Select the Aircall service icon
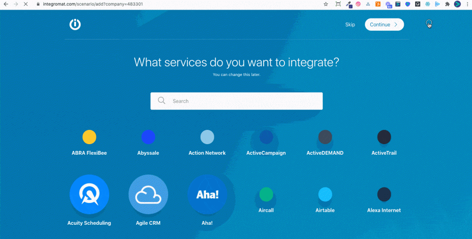The height and width of the screenshot is (239, 472). 266,194
